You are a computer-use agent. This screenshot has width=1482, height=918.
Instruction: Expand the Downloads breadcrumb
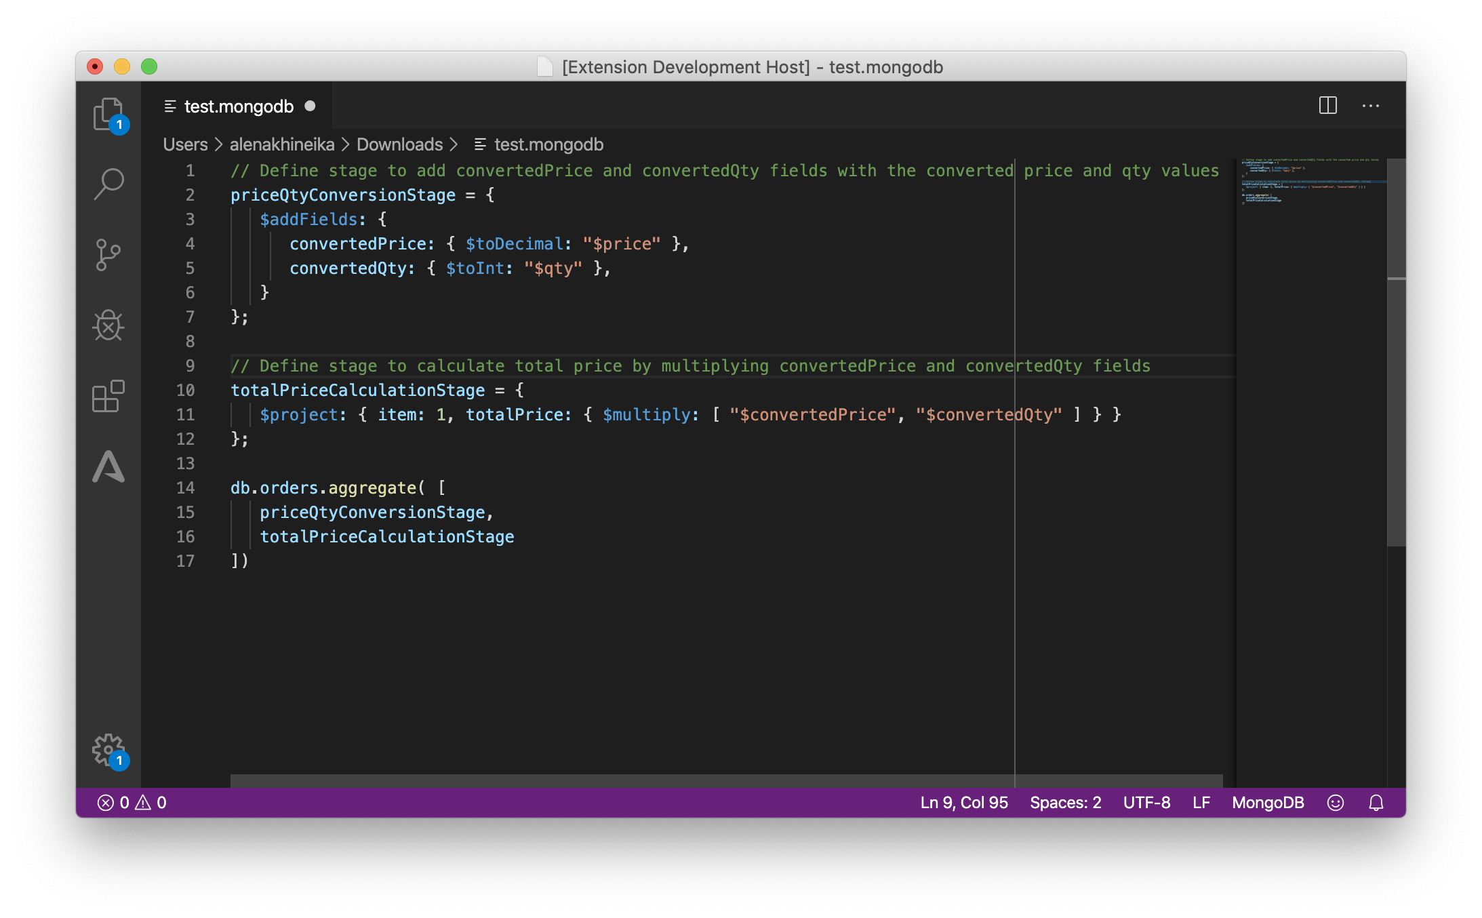pos(399,144)
